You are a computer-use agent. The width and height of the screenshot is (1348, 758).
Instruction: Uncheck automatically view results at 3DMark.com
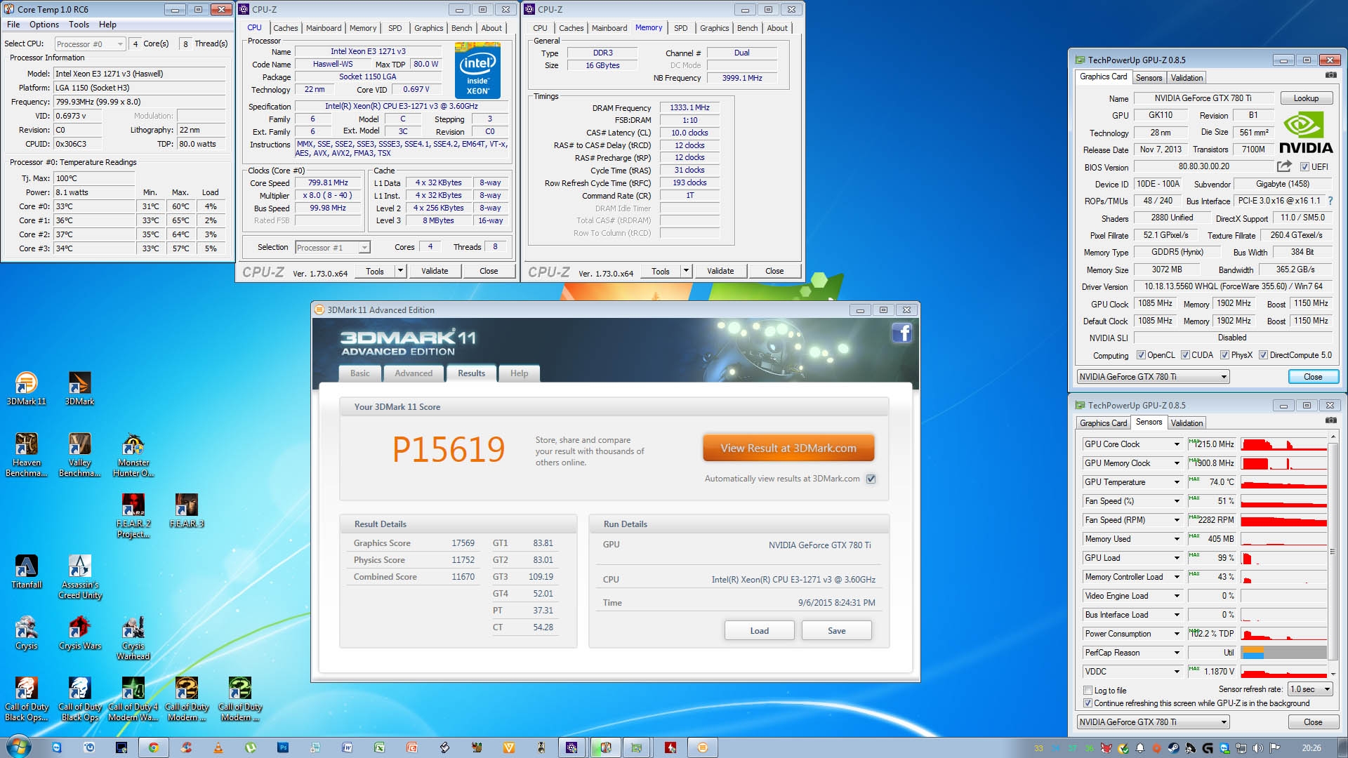[x=871, y=479]
